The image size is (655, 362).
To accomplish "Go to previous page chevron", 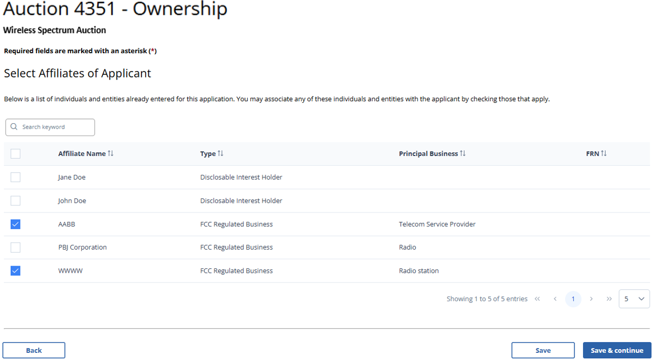I will click(555, 299).
